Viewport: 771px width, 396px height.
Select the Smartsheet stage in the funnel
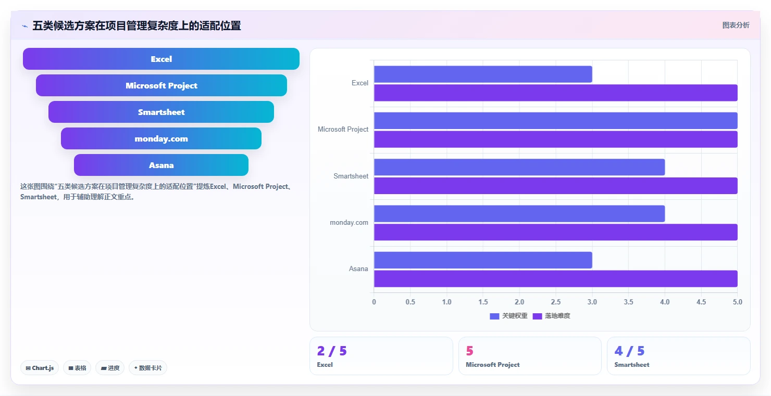click(161, 112)
